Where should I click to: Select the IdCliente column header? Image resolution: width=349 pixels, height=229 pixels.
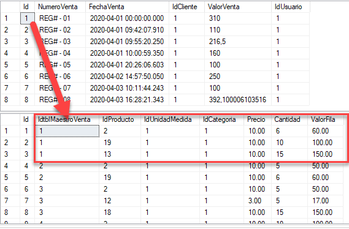coord(186,7)
